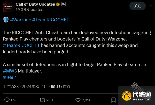Bookmark the post with the bookmark icon
Viewport: 155px width, 105px height.
pos(113,100)
